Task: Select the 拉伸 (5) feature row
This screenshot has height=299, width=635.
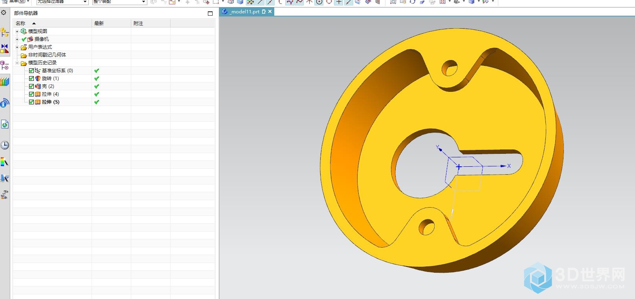Action: coord(114,102)
